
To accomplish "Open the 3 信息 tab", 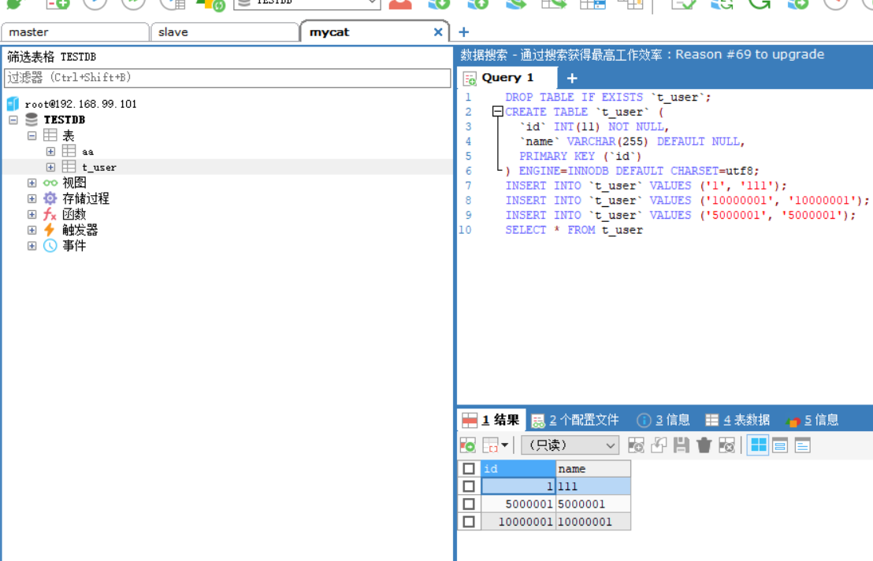I will point(663,420).
